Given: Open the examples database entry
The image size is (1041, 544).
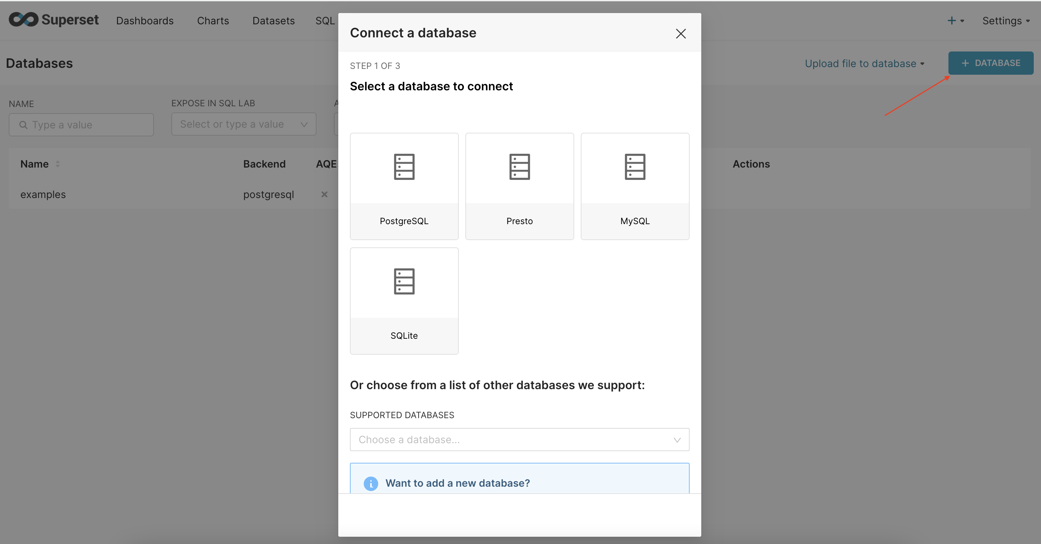Looking at the screenshot, I should (43, 194).
